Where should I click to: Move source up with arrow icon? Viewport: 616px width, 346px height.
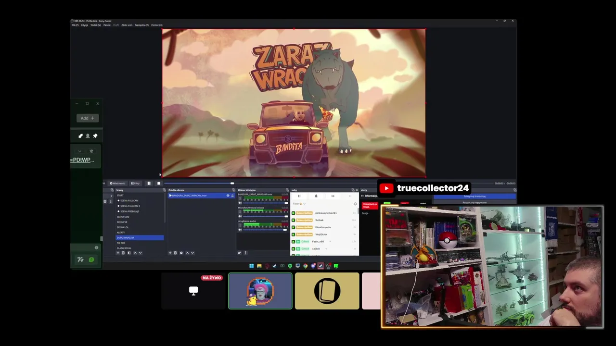[187, 253]
